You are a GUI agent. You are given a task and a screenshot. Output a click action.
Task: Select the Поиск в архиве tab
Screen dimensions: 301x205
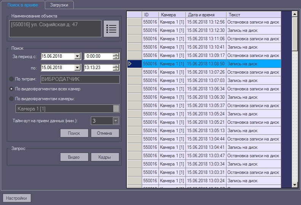pyautogui.click(x=22, y=5)
